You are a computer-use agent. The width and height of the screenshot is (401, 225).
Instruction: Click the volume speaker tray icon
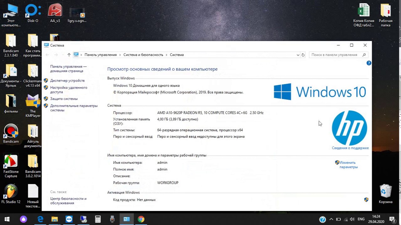tap(352, 219)
